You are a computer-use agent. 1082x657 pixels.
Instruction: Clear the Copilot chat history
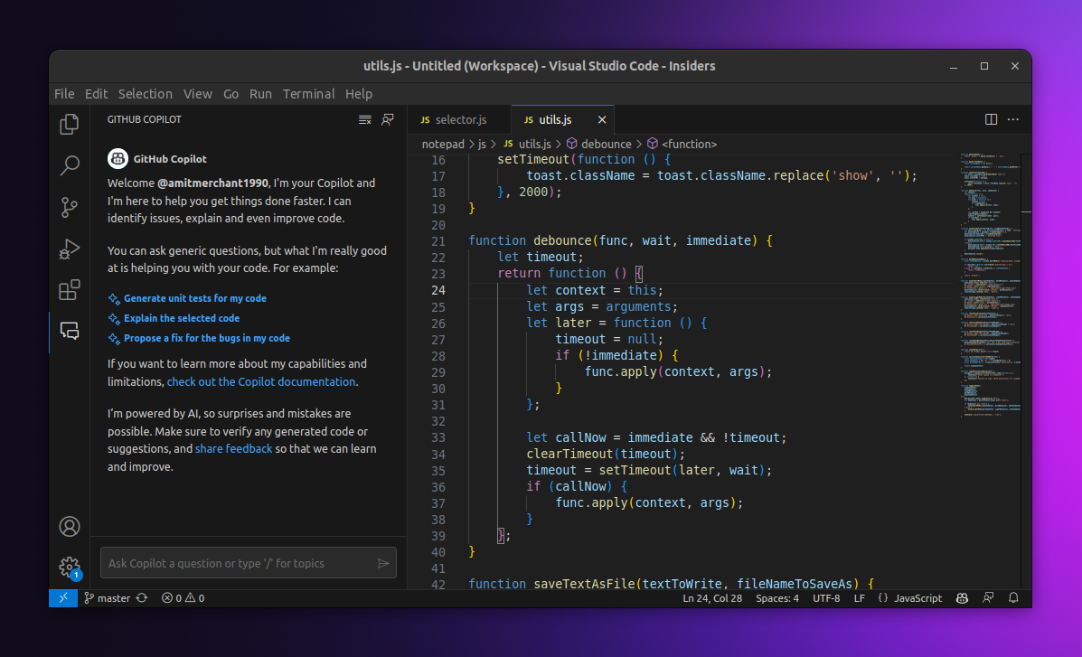click(364, 118)
